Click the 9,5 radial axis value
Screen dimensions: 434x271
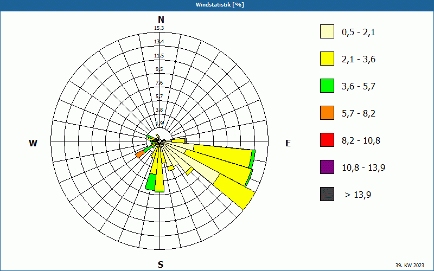pos(159,69)
